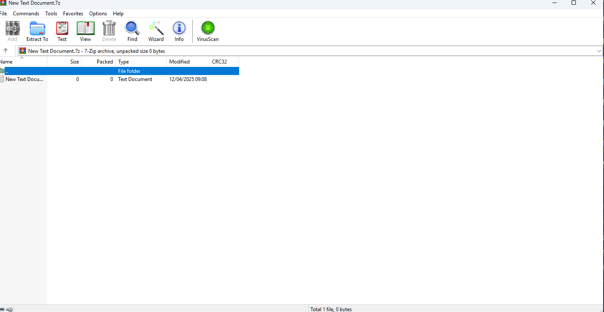Click the Find magnifier icon
This screenshot has height=312, width=604.
(x=132, y=32)
